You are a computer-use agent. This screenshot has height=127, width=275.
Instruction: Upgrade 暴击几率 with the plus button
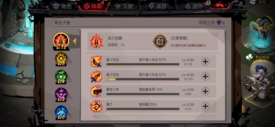(205, 91)
